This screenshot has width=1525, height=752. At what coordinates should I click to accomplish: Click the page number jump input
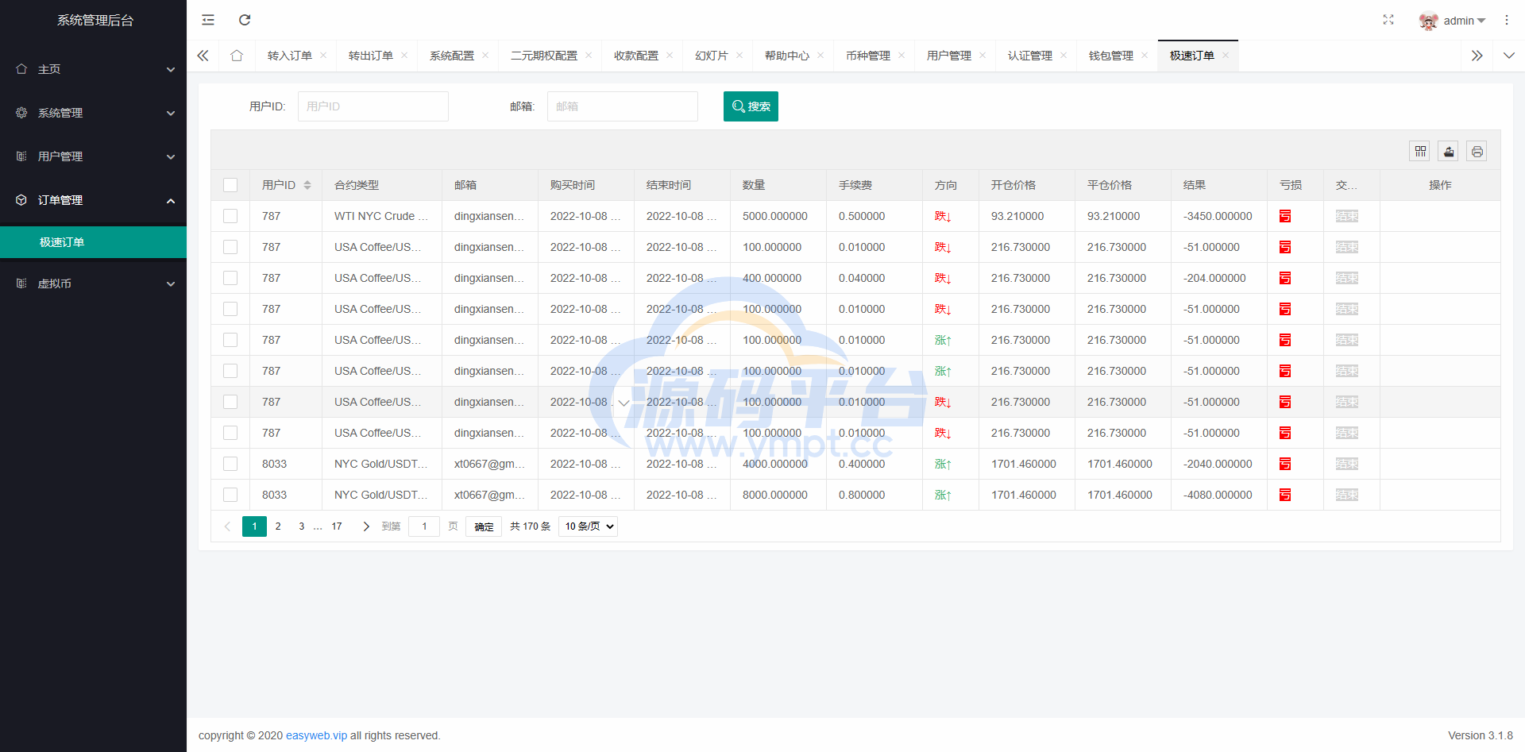(x=424, y=526)
